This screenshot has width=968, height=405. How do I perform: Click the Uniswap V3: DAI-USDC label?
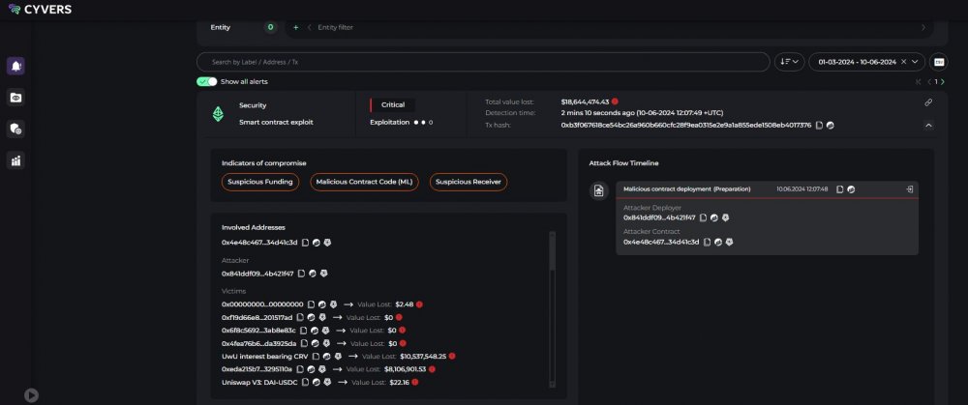click(x=259, y=382)
